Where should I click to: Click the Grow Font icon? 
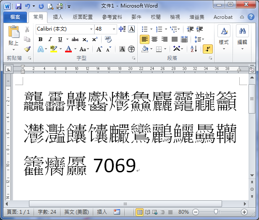pyautogui.click(x=99, y=49)
